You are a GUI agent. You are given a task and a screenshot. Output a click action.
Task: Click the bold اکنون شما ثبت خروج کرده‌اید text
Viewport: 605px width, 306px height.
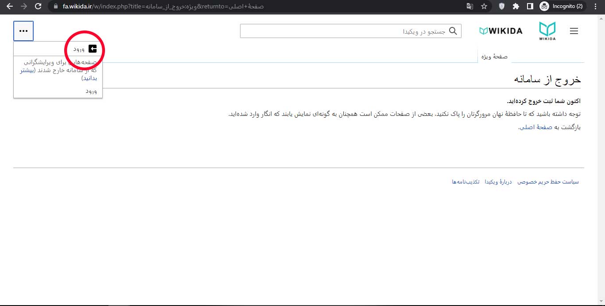(x=543, y=101)
